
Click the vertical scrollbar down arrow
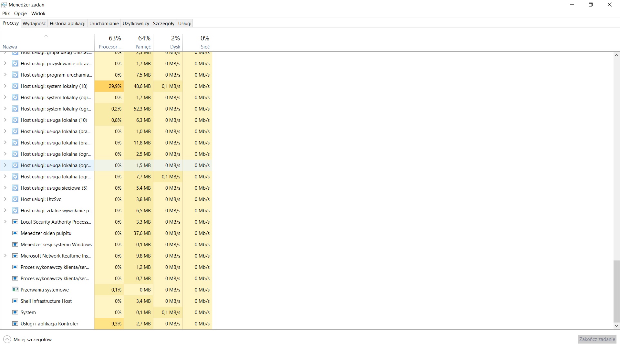coord(616,326)
